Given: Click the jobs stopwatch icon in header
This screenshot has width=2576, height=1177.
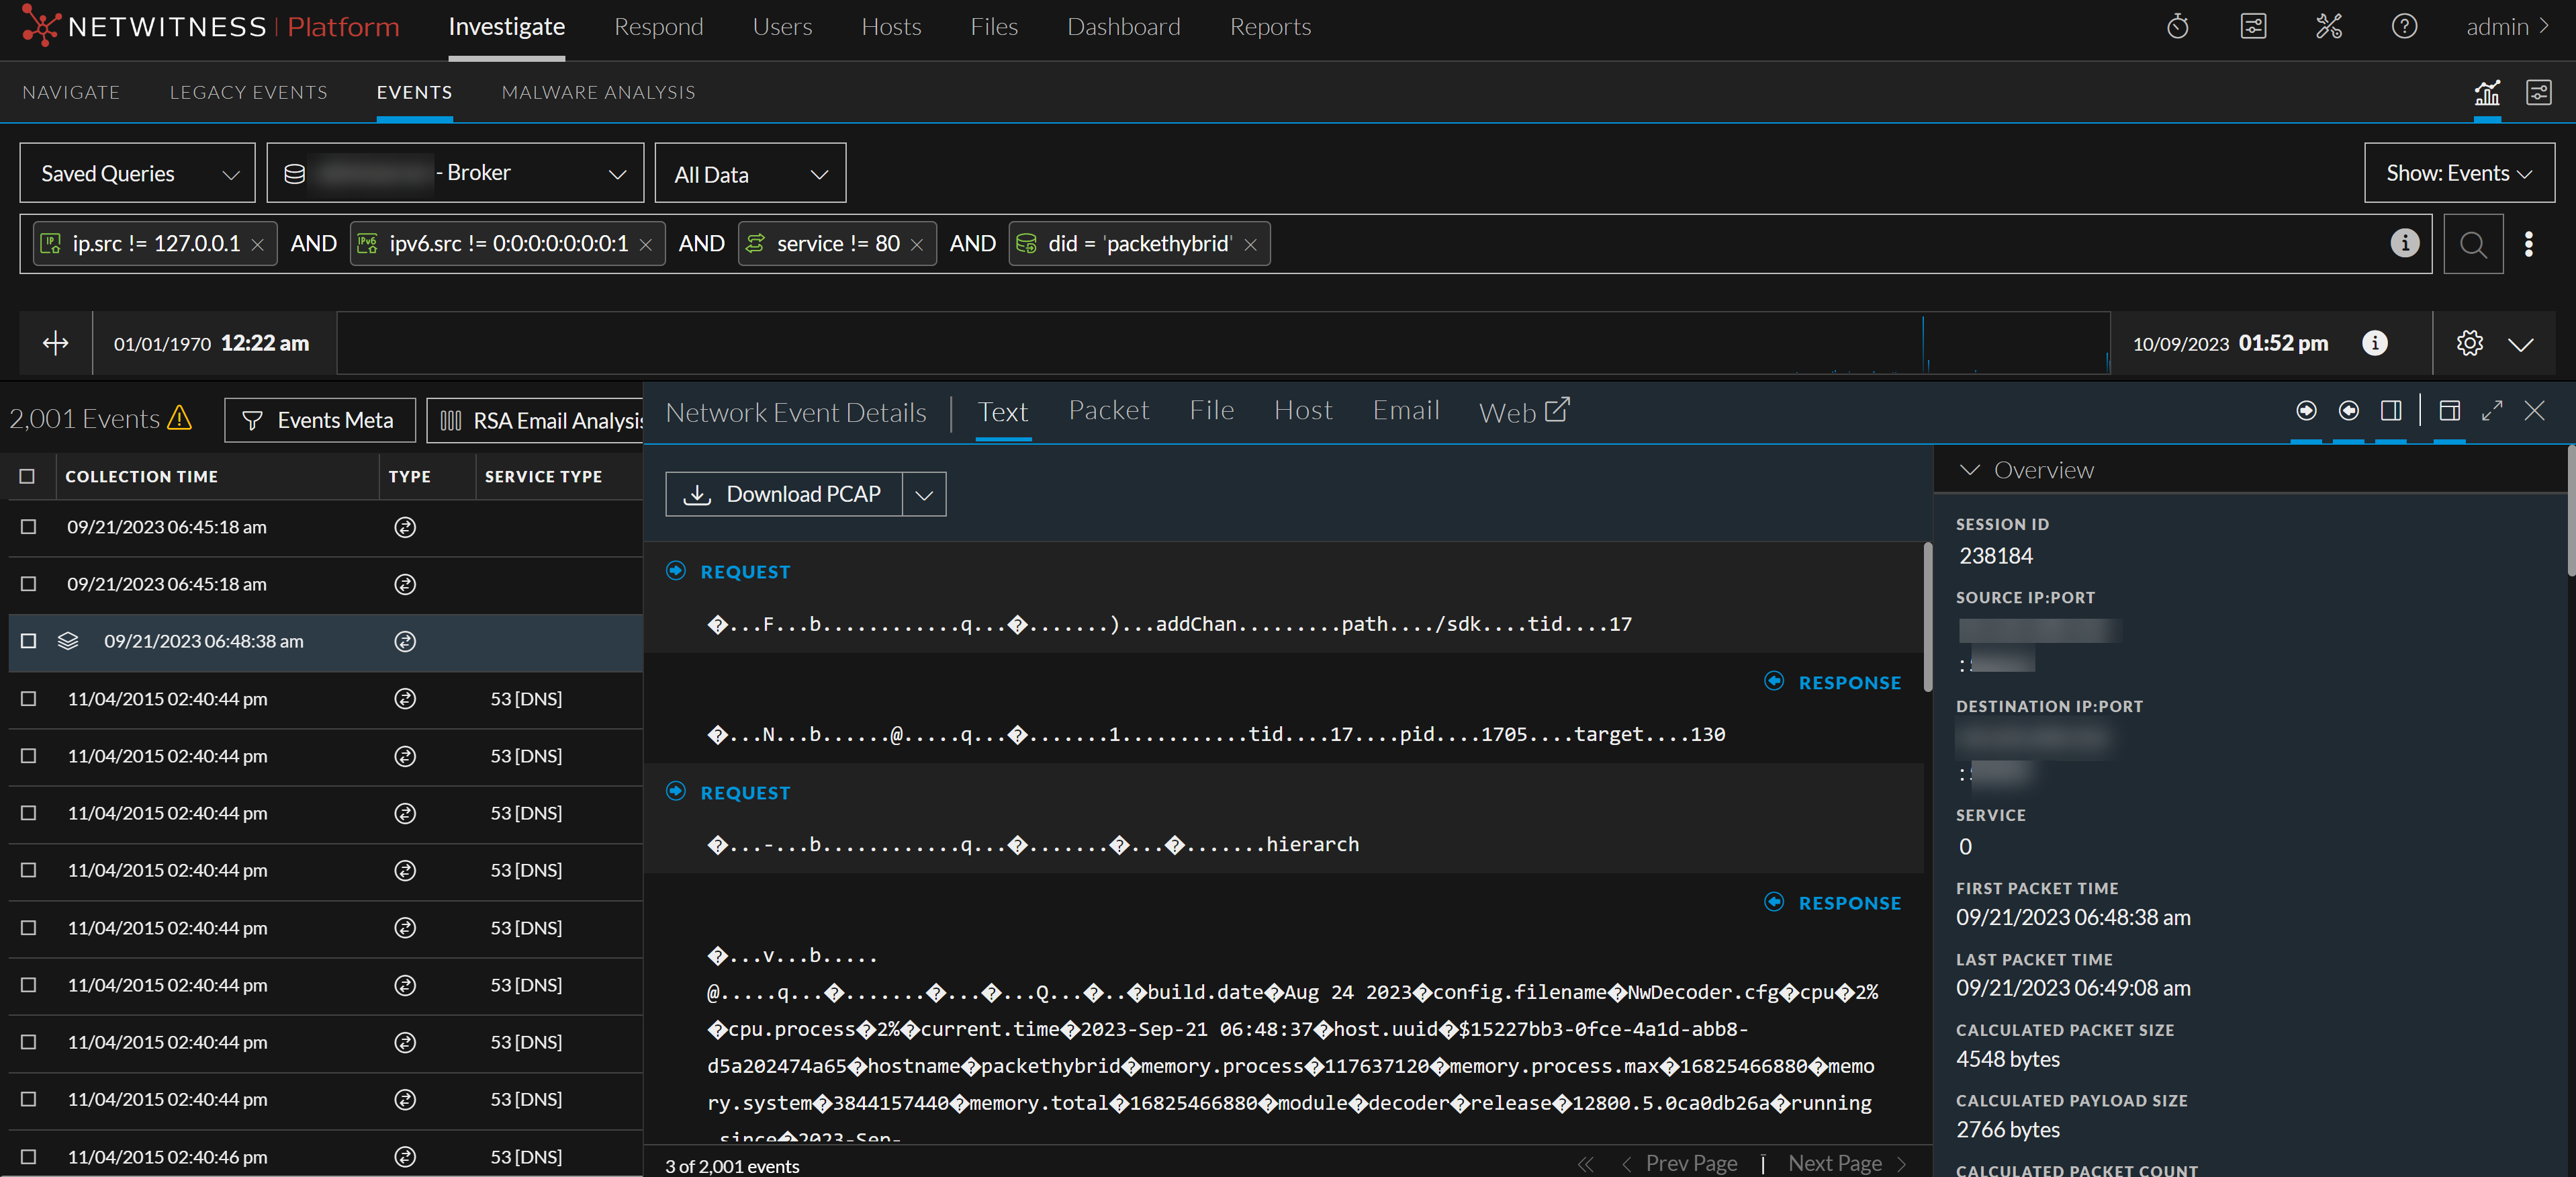Looking at the screenshot, I should pyautogui.click(x=2177, y=27).
